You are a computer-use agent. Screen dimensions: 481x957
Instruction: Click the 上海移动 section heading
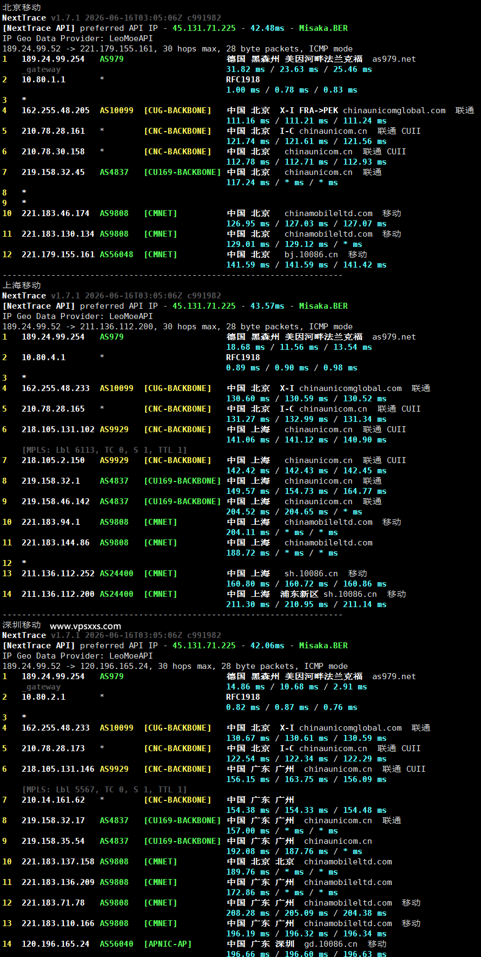(x=22, y=285)
